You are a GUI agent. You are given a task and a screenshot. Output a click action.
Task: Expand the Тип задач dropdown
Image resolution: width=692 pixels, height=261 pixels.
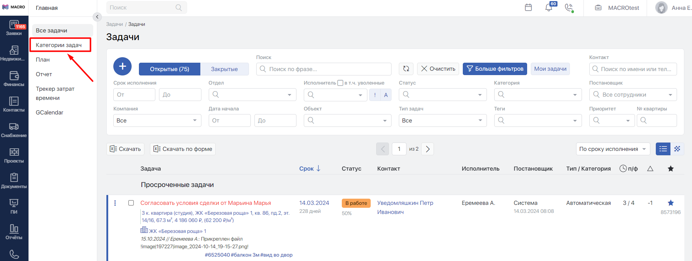click(442, 120)
